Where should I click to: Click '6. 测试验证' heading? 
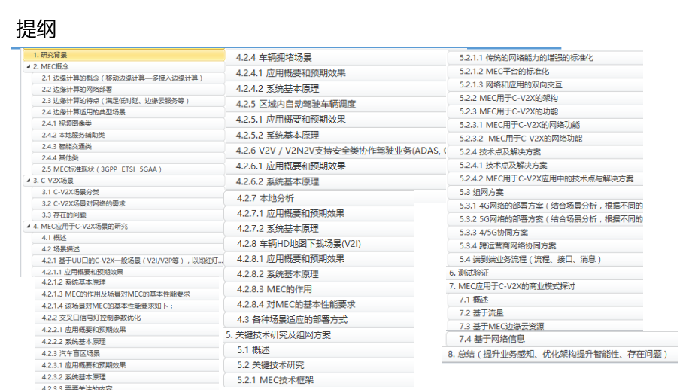coord(469,273)
